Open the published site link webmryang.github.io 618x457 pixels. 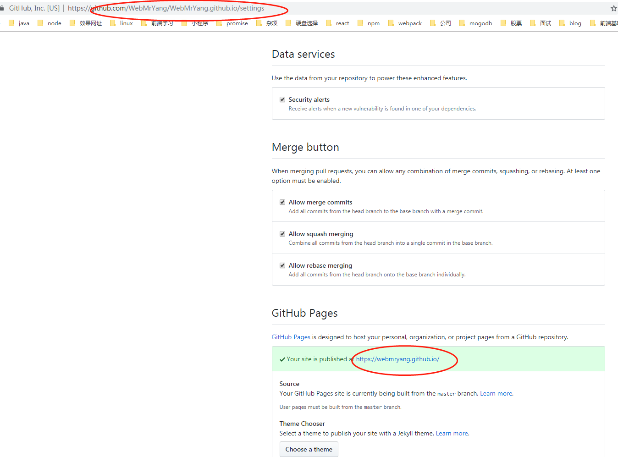[x=397, y=359]
